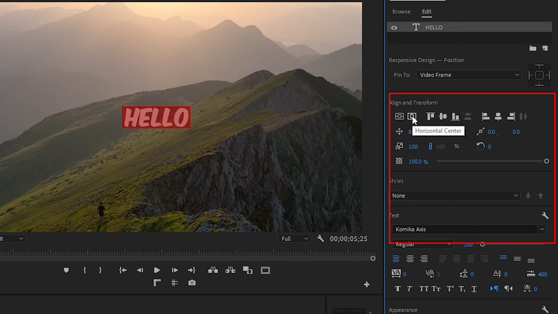Open the Komika Axis font dropdown
558x314 pixels.
tap(469, 229)
